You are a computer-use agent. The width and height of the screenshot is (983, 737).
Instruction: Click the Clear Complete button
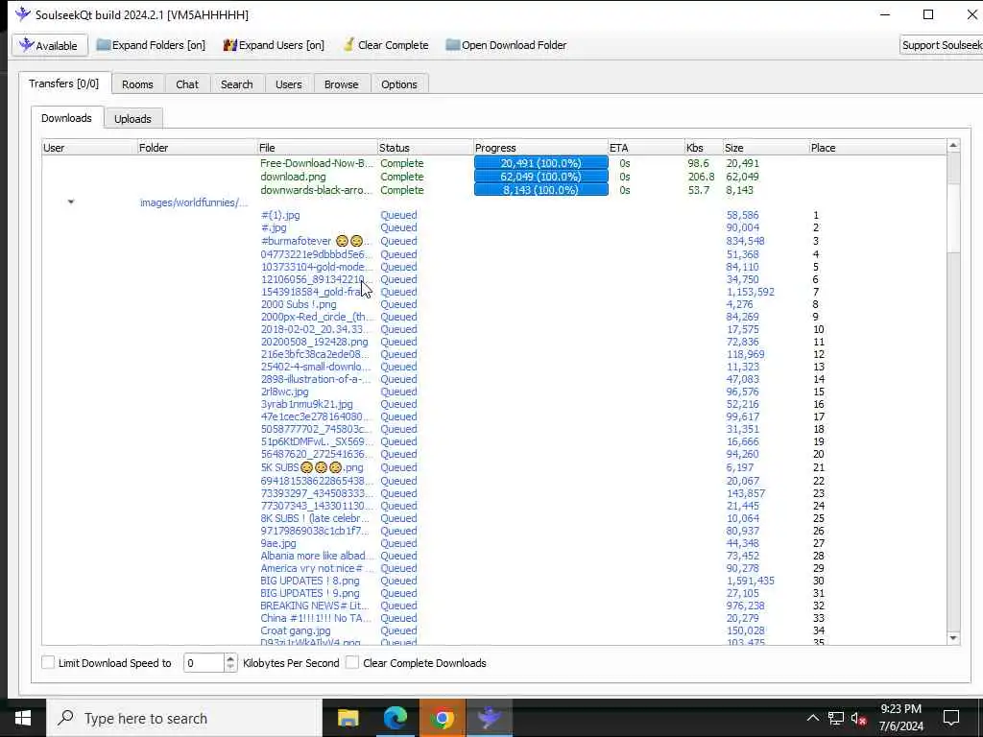(x=386, y=45)
